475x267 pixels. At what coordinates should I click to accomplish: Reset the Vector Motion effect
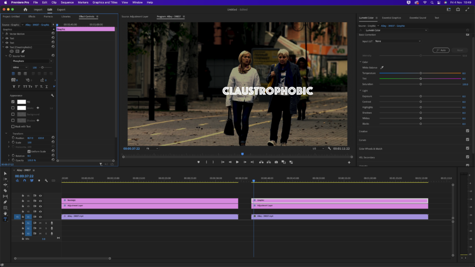pos(53,33)
